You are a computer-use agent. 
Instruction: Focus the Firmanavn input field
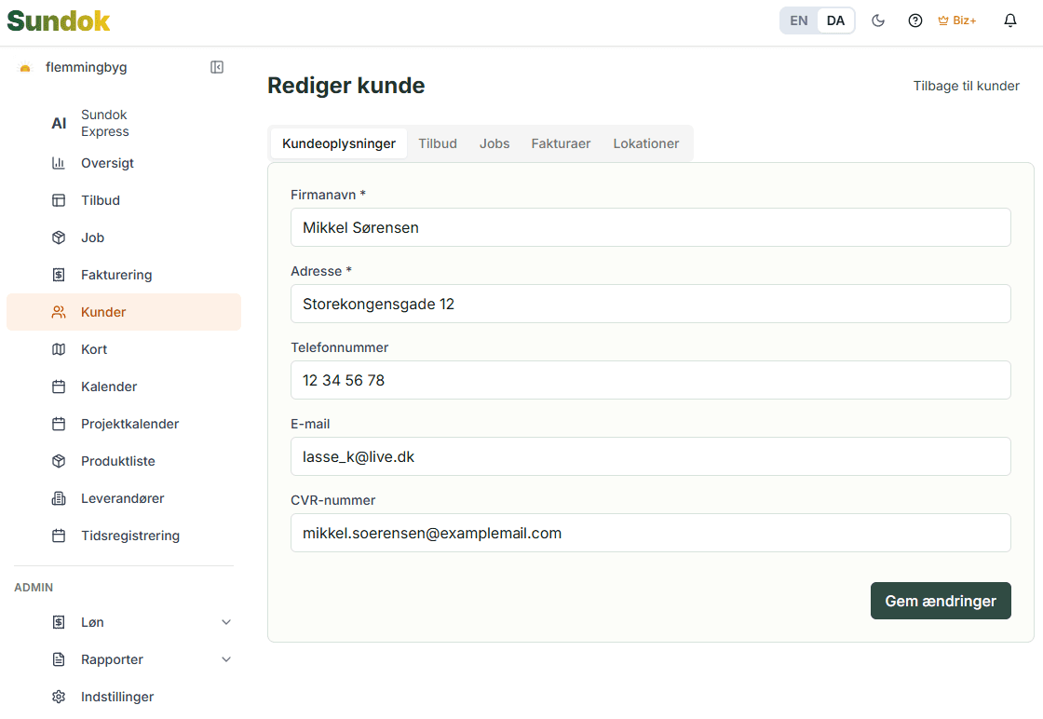click(x=651, y=227)
